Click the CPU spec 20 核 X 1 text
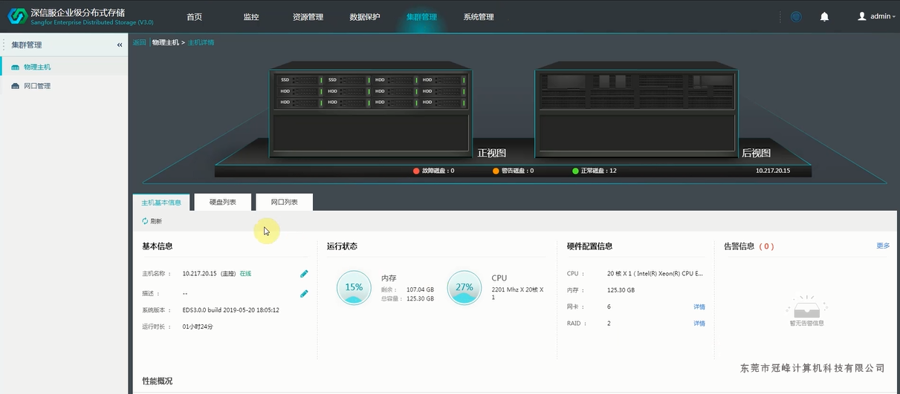 tap(655, 274)
